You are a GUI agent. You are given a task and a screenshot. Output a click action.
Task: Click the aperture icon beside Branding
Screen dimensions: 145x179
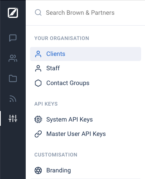(38, 170)
